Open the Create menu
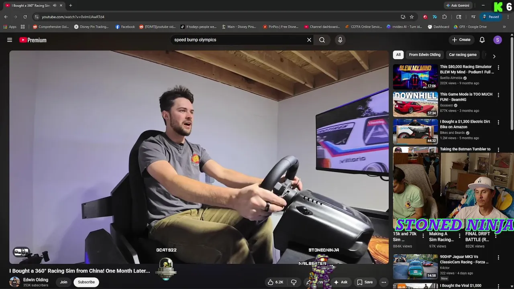This screenshot has width=514, height=289. pos(461,40)
